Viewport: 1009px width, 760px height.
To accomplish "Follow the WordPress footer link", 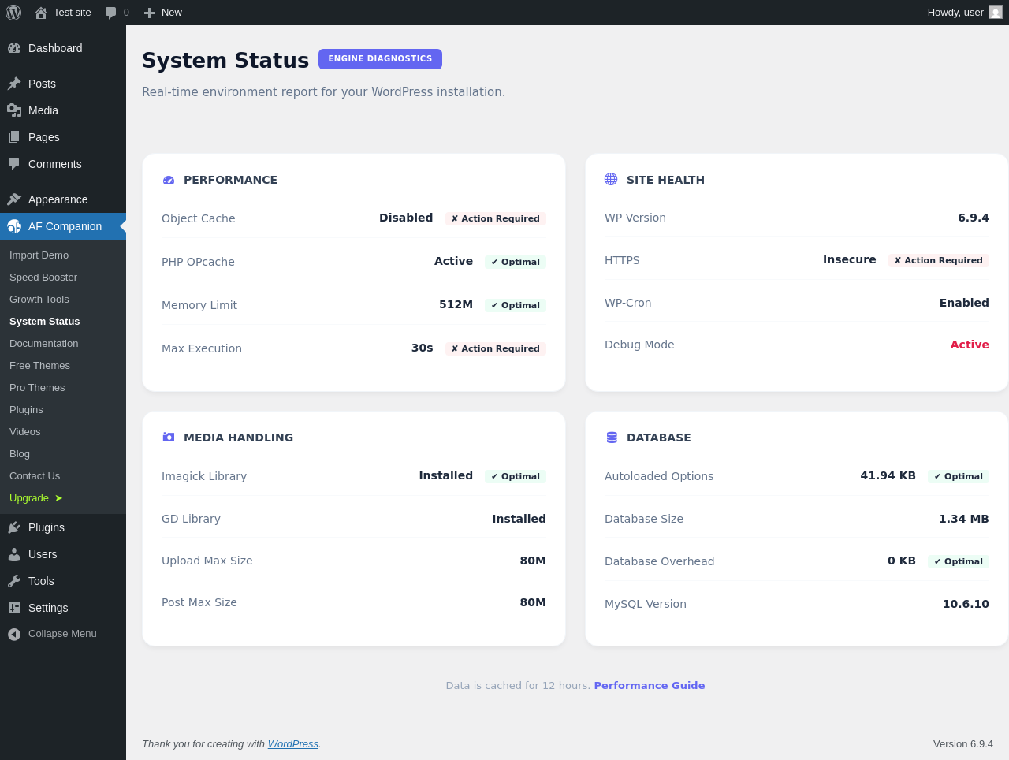I will click(x=293, y=744).
